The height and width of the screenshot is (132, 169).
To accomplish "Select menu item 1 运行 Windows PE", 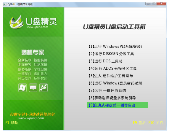I will pyautogui.click(x=115, y=47).
